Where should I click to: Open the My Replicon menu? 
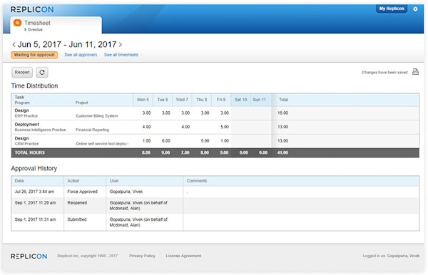click(392, 9)
